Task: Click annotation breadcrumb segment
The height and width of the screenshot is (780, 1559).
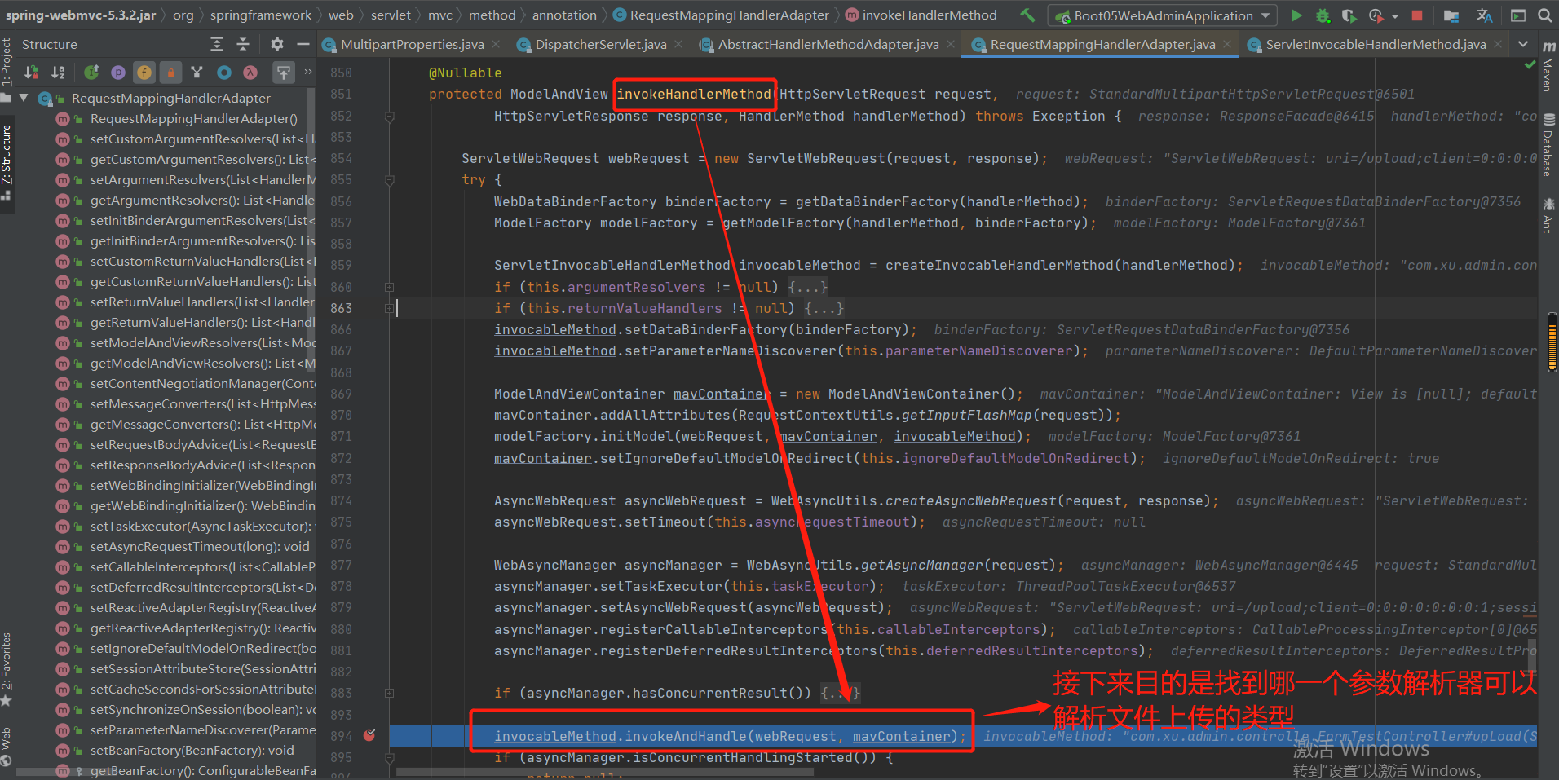Action: point(564,15)
